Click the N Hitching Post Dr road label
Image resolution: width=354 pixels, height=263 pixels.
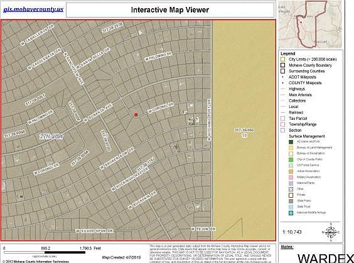(209, 120)
